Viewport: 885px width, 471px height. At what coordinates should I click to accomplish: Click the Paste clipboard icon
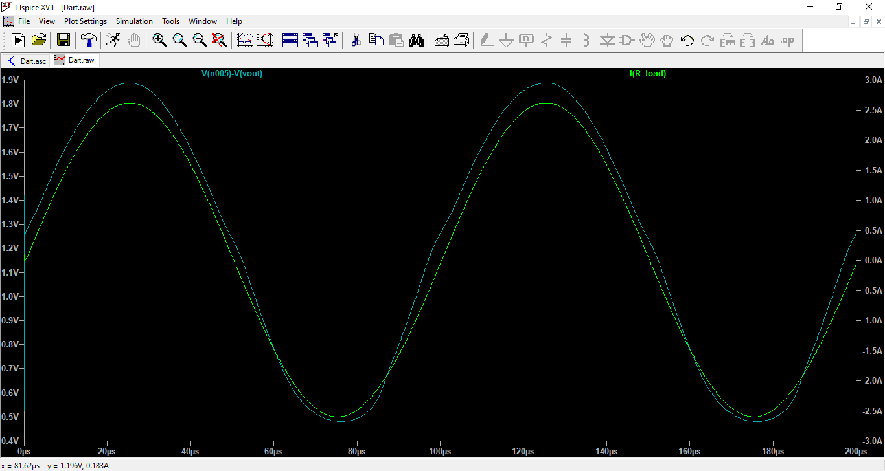coord(396,40)
